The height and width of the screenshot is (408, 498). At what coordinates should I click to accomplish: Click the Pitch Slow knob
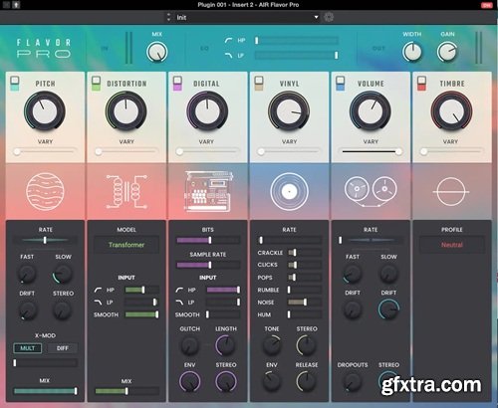tap(63, 274)
